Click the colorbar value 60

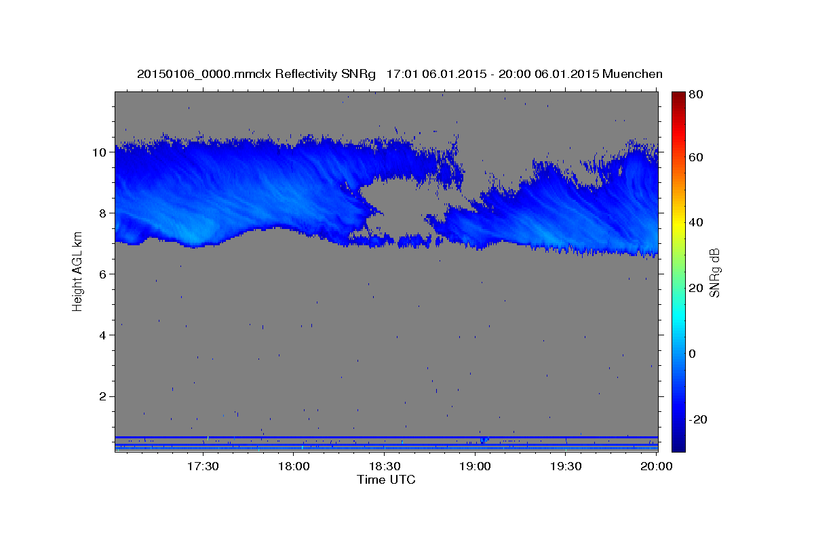click(x=695, y=157)
